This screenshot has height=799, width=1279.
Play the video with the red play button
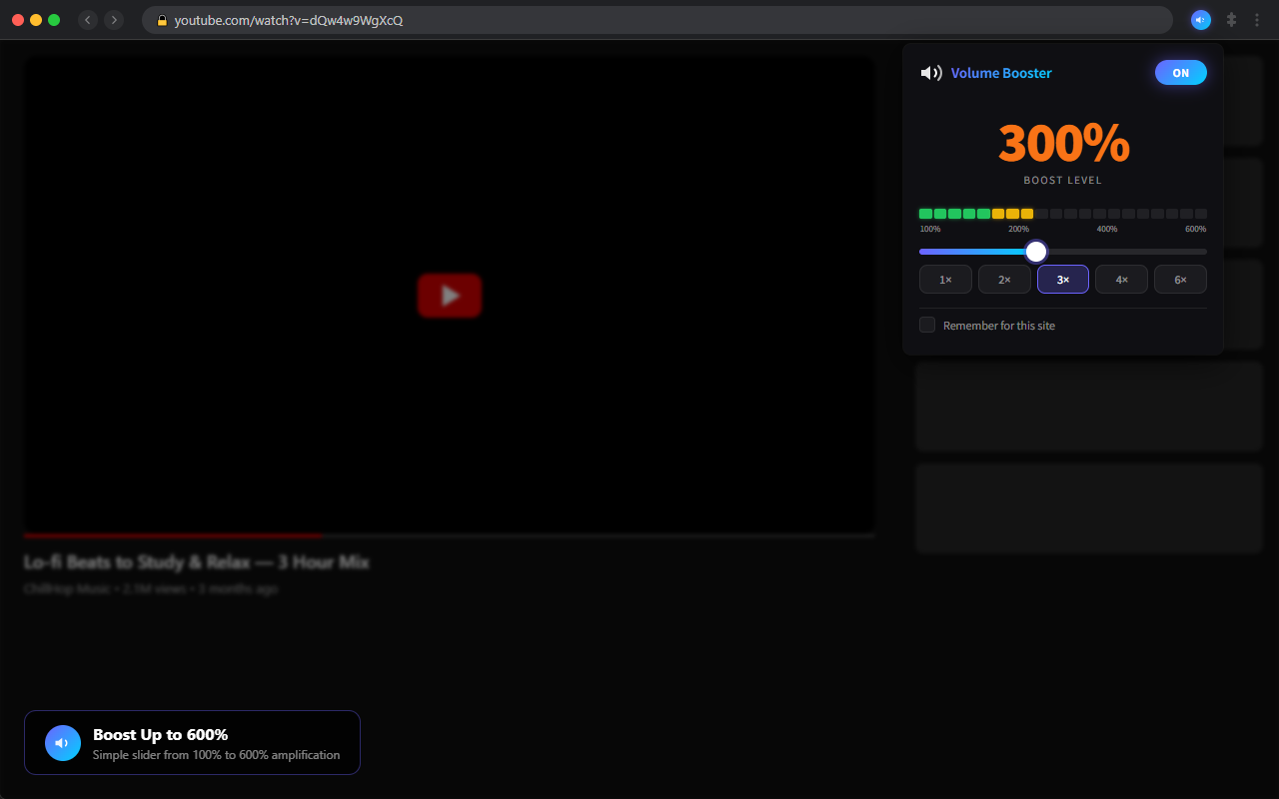point(450,296)
